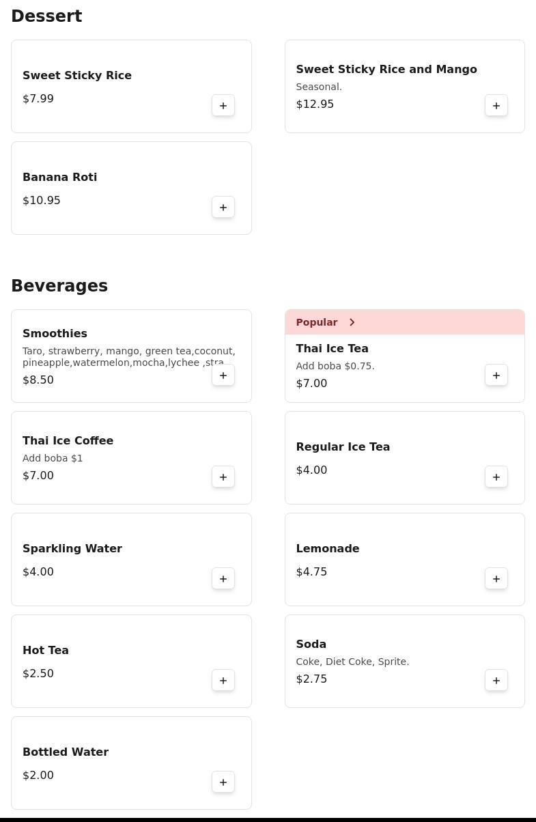The image size is (536, 822).
Task: Add Lemonade to the cart
Action: pos(496,578)
